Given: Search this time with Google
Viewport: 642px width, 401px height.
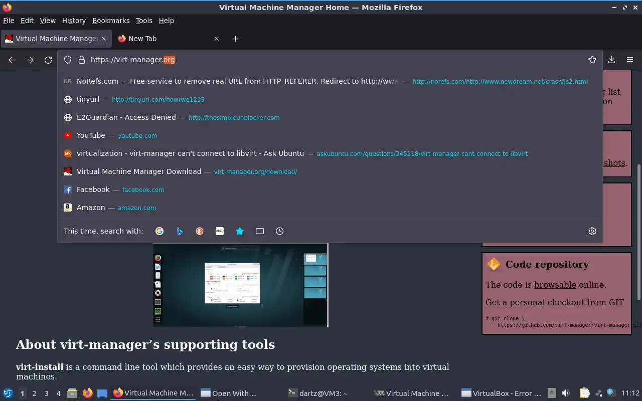Looking at the screenshot, I should point(159,231).
